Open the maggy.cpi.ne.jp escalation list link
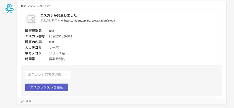 tap(89, 21)
